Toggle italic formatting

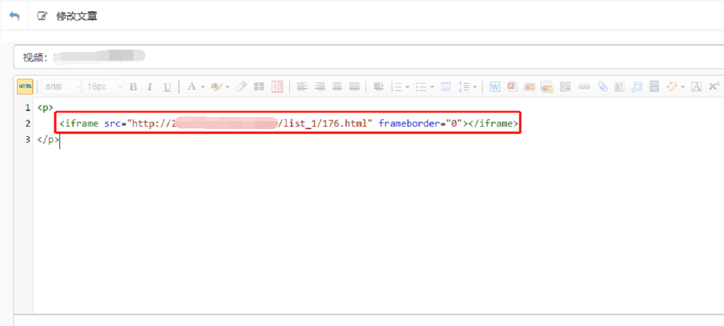click(x=150, y=87)
